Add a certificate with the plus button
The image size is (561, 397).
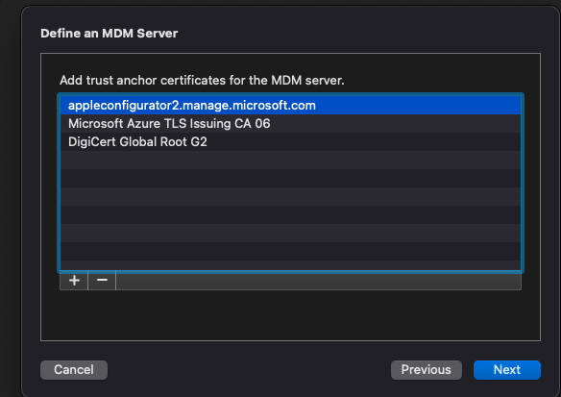tap(74, 281)
